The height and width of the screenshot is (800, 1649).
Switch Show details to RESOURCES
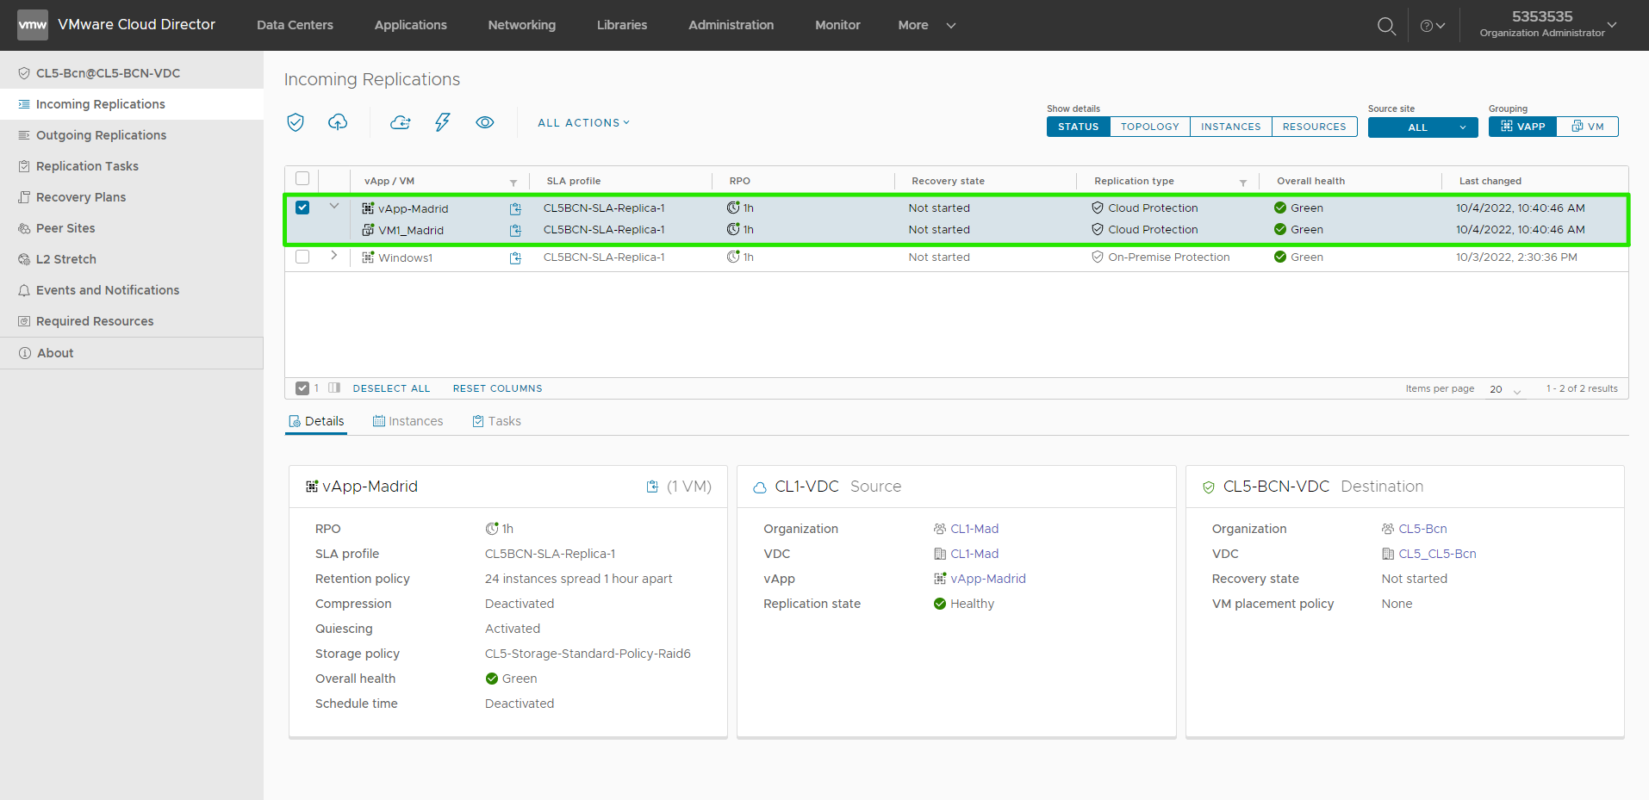pyautogui.click(x=1315, y=127)
